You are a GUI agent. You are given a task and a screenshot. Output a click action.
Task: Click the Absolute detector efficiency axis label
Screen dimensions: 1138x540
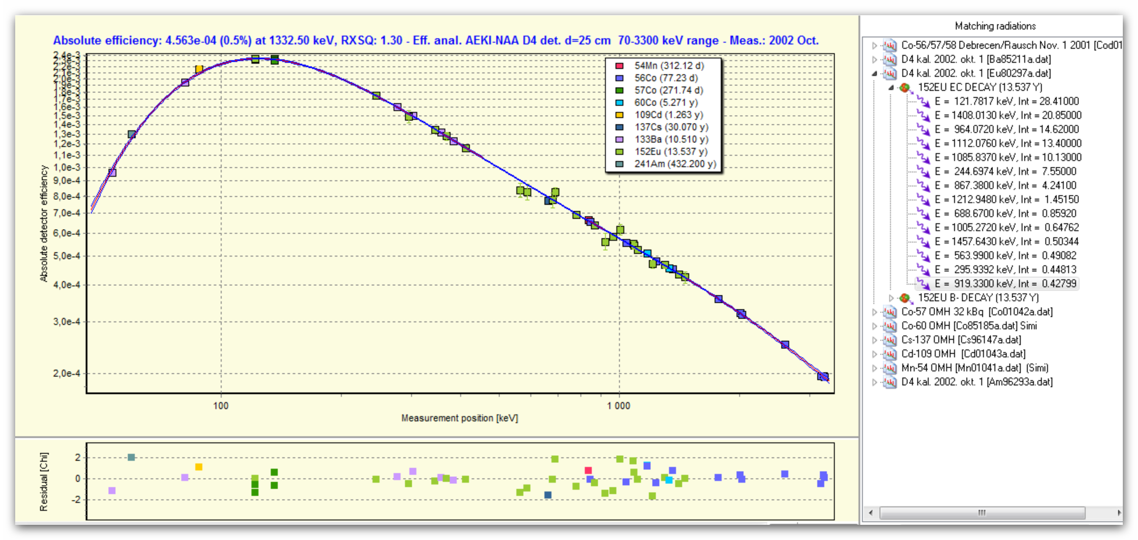pos(44,223)
